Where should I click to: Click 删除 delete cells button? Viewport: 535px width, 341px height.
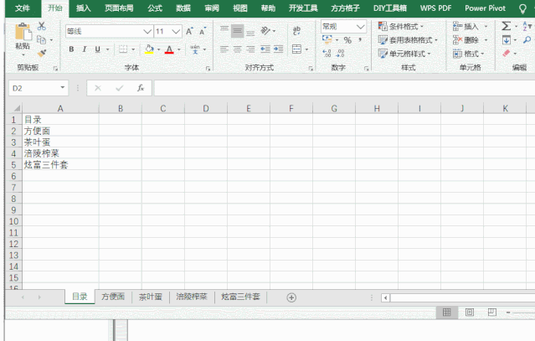[470, 40]
